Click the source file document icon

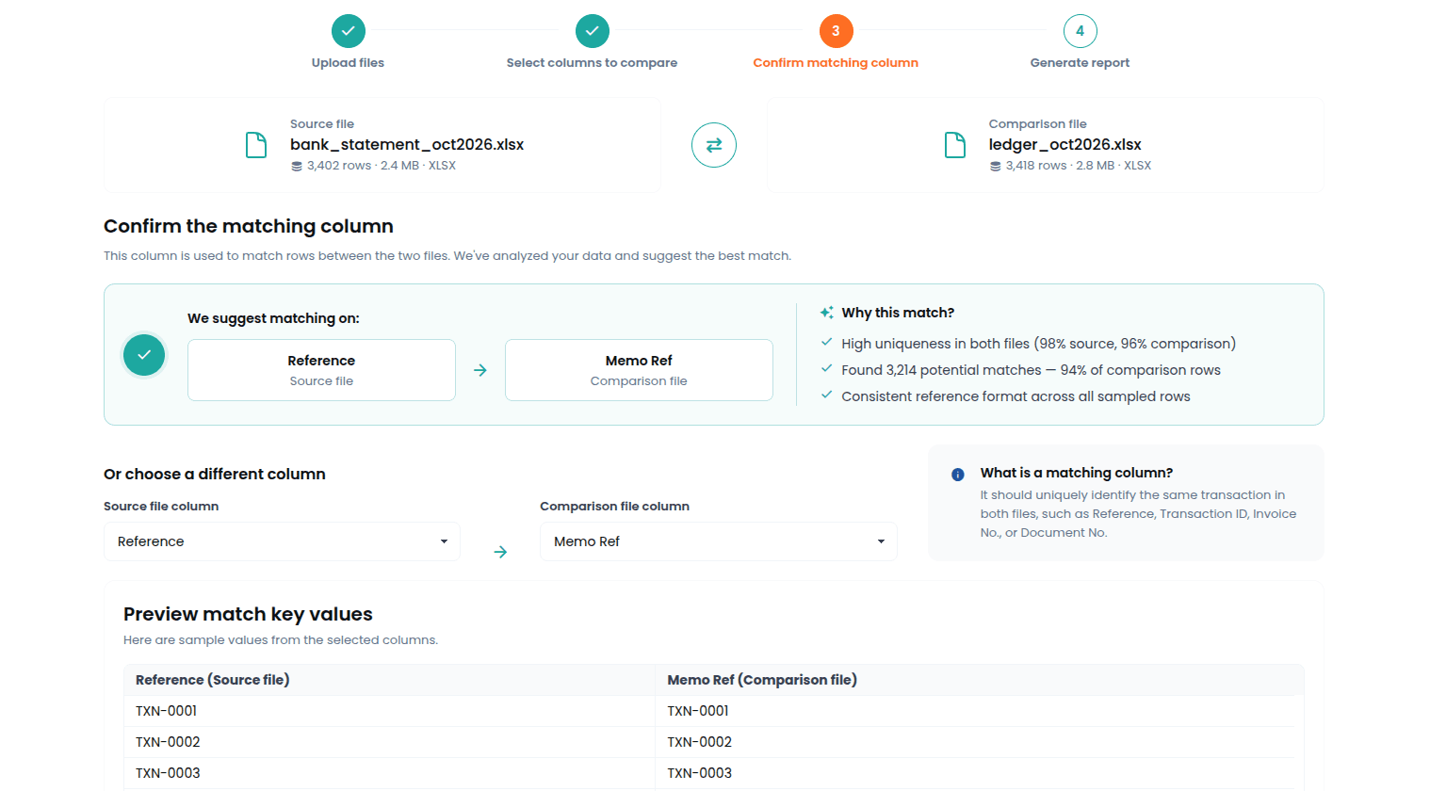tap(256, 145)
